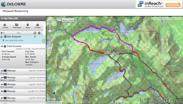The height and width of the screenshot is (104, 183).
Task: Toggle eye for 'One last break' message
Action: pyautogui.click(x=2, y=84)
